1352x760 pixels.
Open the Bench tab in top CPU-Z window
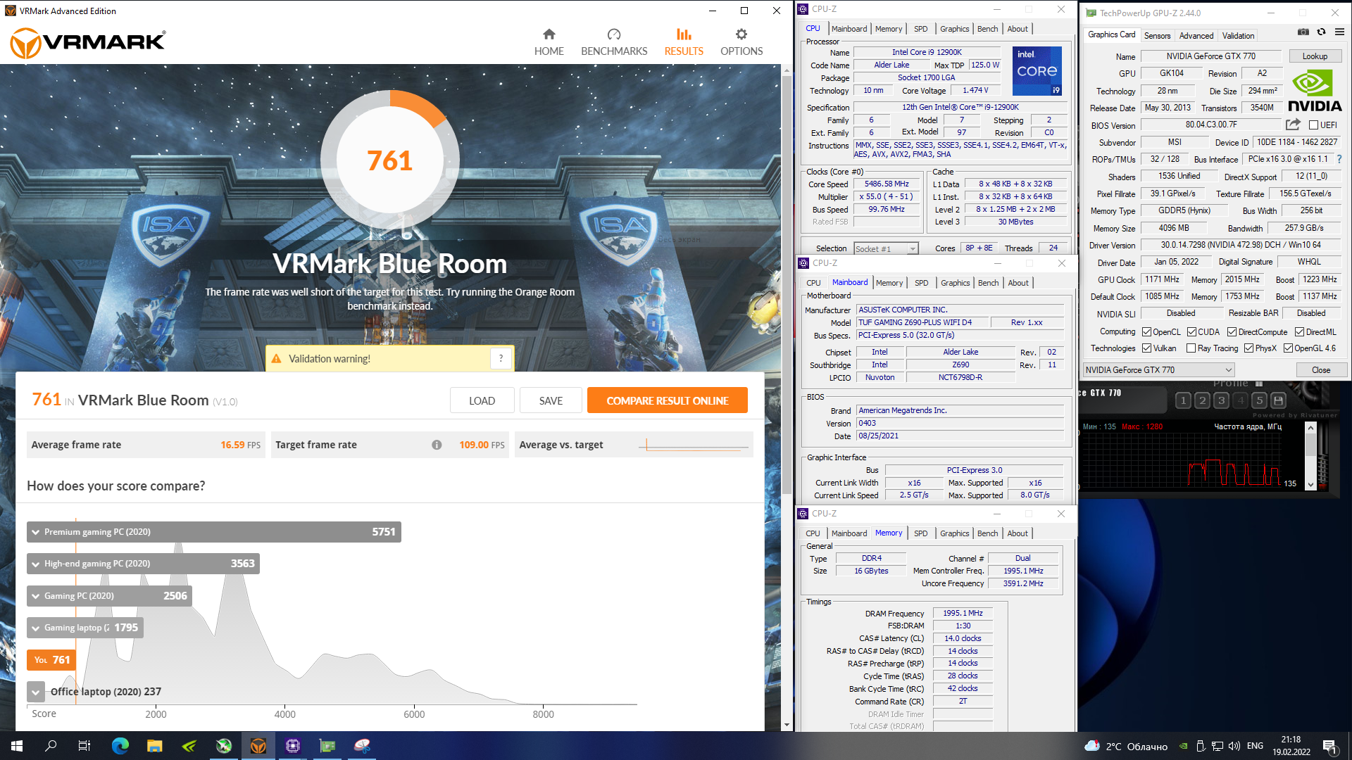[987, 29]
